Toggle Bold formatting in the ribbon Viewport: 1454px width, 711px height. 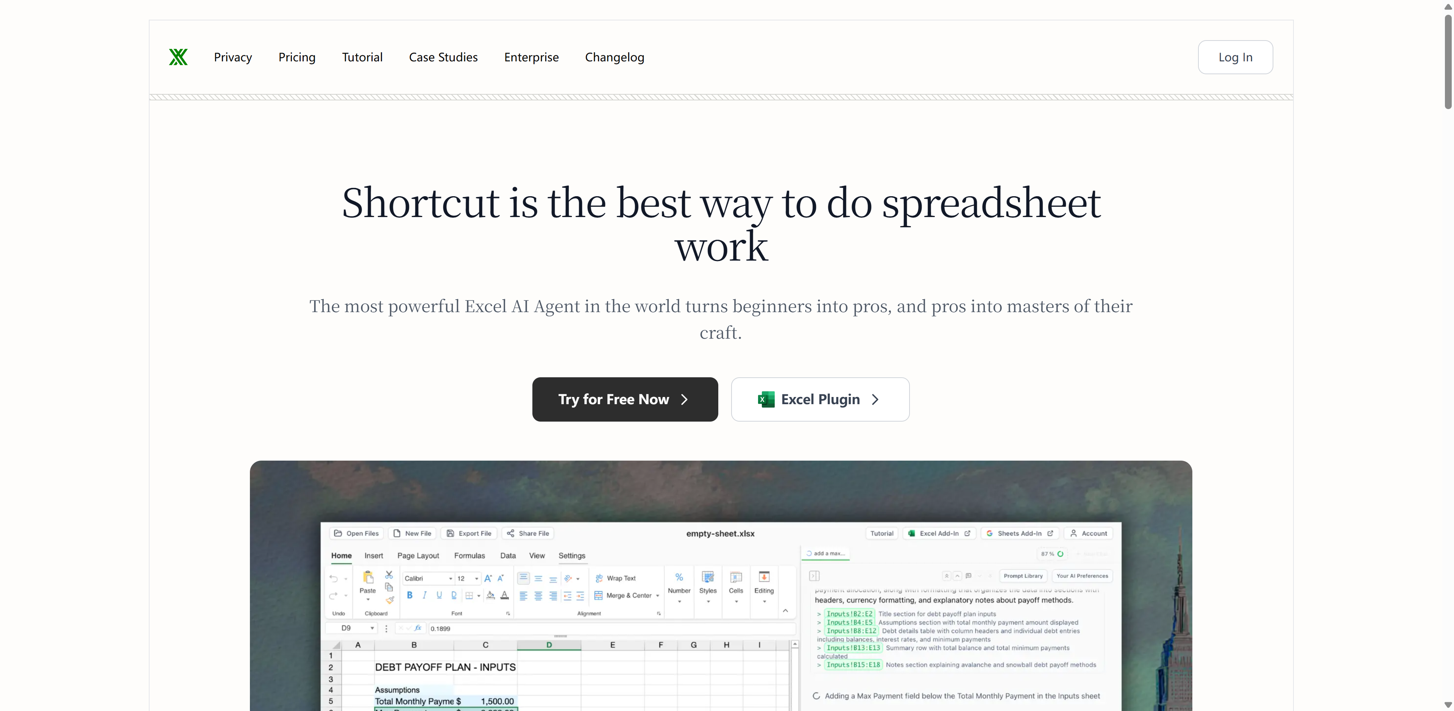pyautogui.click(x=410, y=595)
